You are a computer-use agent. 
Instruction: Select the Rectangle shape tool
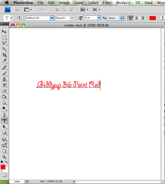pos(4,133)
